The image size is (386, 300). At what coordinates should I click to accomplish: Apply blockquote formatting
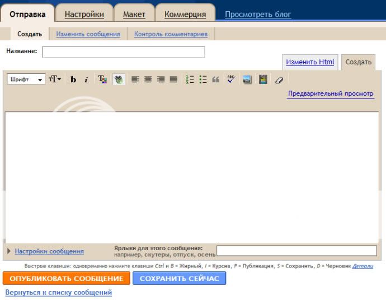[x=215, y=80]
